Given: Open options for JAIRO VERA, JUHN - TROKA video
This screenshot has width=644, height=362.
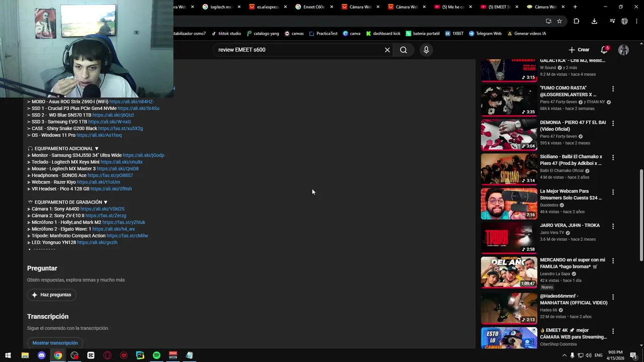Looking at the screenshot, I should [x=613, y=226].
